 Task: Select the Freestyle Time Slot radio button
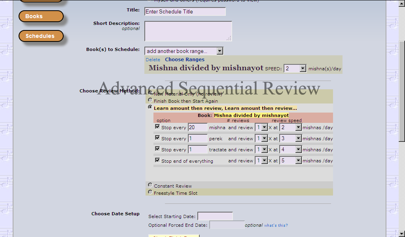(150, 192)
